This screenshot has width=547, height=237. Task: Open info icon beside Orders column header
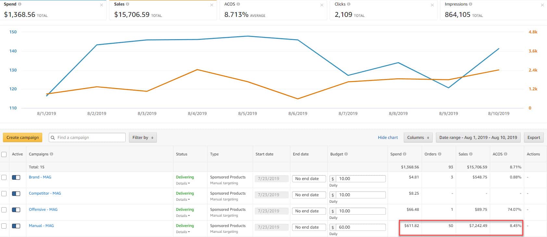click(x=439, y=154)
